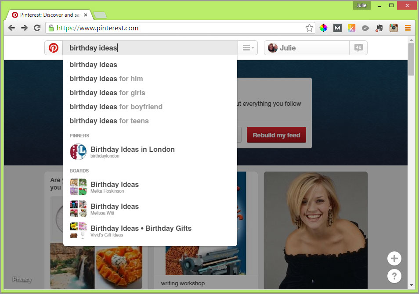
Task: Click thumbnail of Melissa Witt's board
Action: (x=78, y=209)
